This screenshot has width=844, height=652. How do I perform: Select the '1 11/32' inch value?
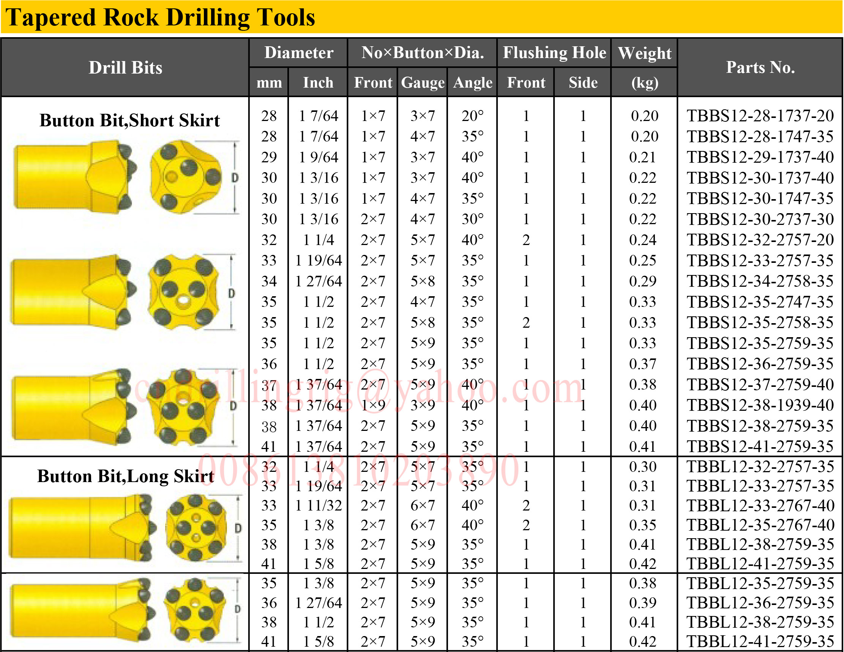click(319, 505)
